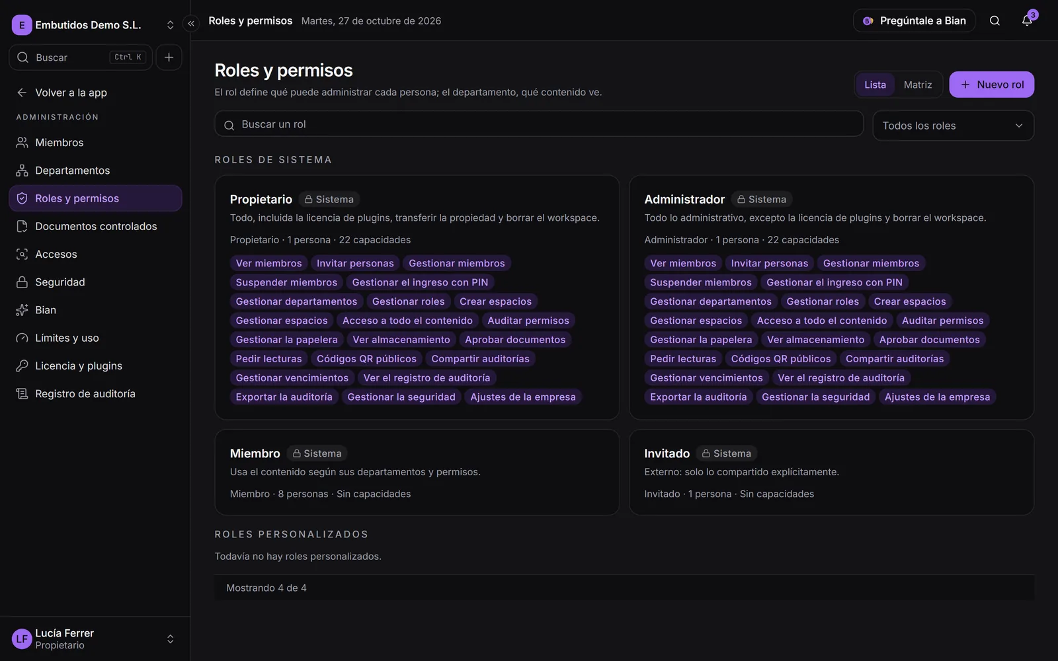Screen dimensions: 1058x661
Task: Open the Miembro role card title
Action: [255, 453]
